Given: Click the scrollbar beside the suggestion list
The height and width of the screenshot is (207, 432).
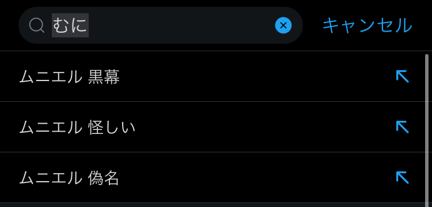Looking at the screenshot, I should (x=427, y=131).
